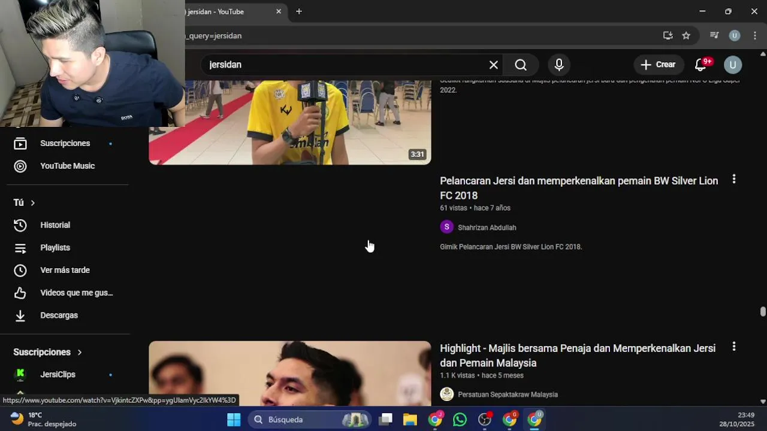This screenshot has height=431, width=767.
Task: Click the Historial clock icon
Action: tap(20, 225)
